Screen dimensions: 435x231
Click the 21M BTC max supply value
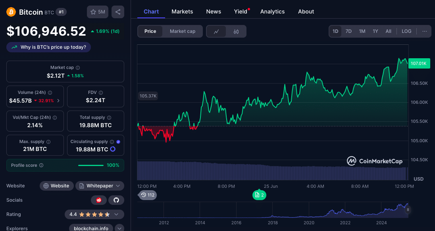point(35,149)
